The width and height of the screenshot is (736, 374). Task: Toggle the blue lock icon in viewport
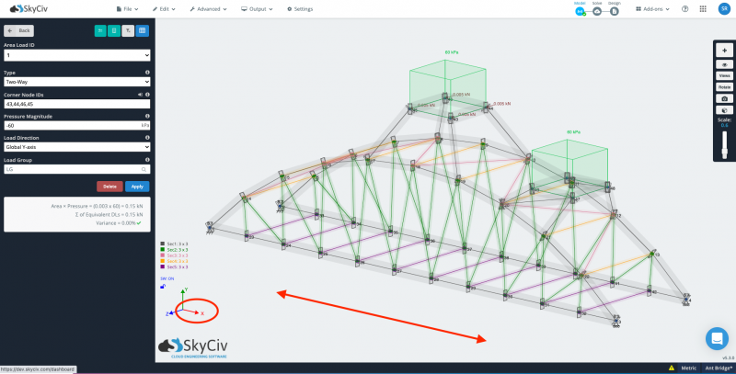pos(163,286)
